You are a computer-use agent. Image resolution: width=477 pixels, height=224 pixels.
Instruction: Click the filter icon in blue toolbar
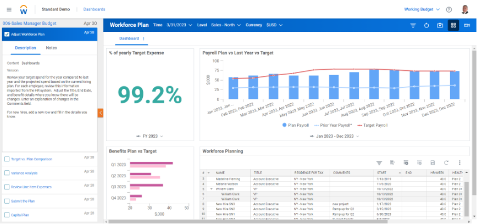(413, 25)
